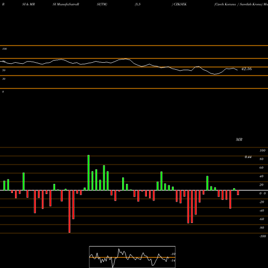
Task: Click the histogram axis label -60
Action: (262, 219)
